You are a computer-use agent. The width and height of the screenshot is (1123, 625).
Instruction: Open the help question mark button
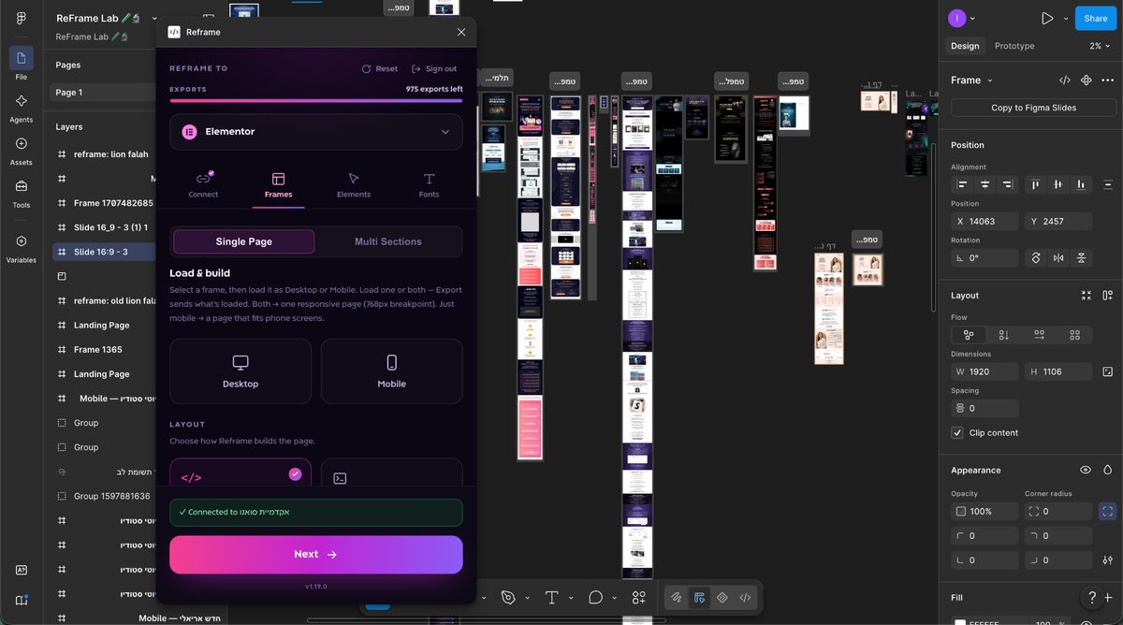tap(1091, 597)
